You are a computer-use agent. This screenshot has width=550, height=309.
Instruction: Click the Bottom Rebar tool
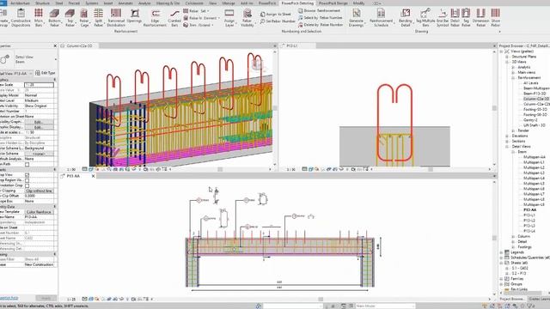click(54, 17)
